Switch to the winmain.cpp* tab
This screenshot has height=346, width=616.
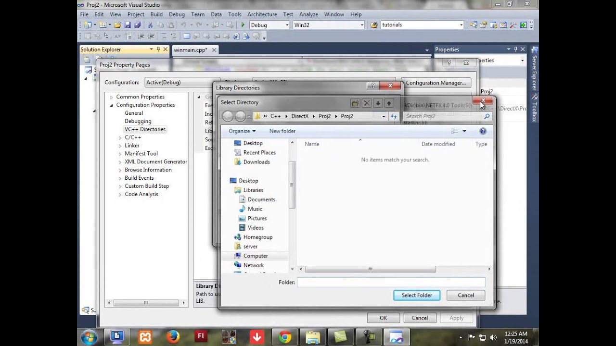point(191,50)
